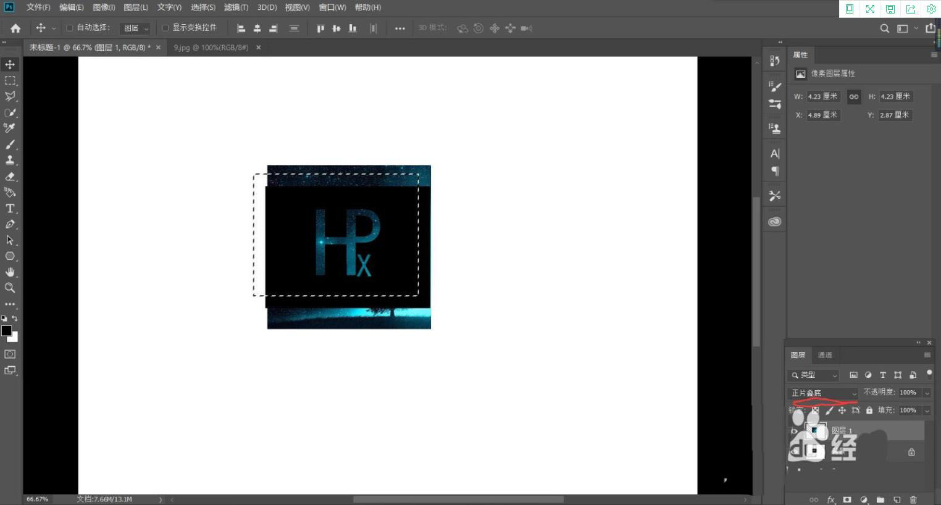Choose the Eraser tool
Screen dimensions: 941x505
click(x=10, y=177)
